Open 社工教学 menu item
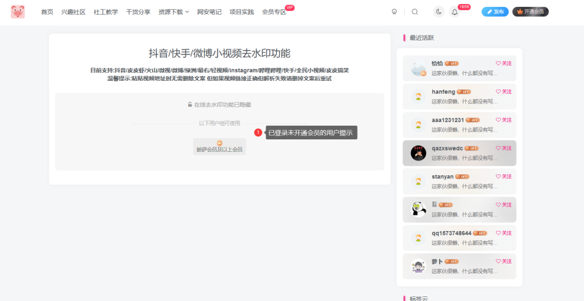This screenshot has height=301, width=584. point(106,12)
